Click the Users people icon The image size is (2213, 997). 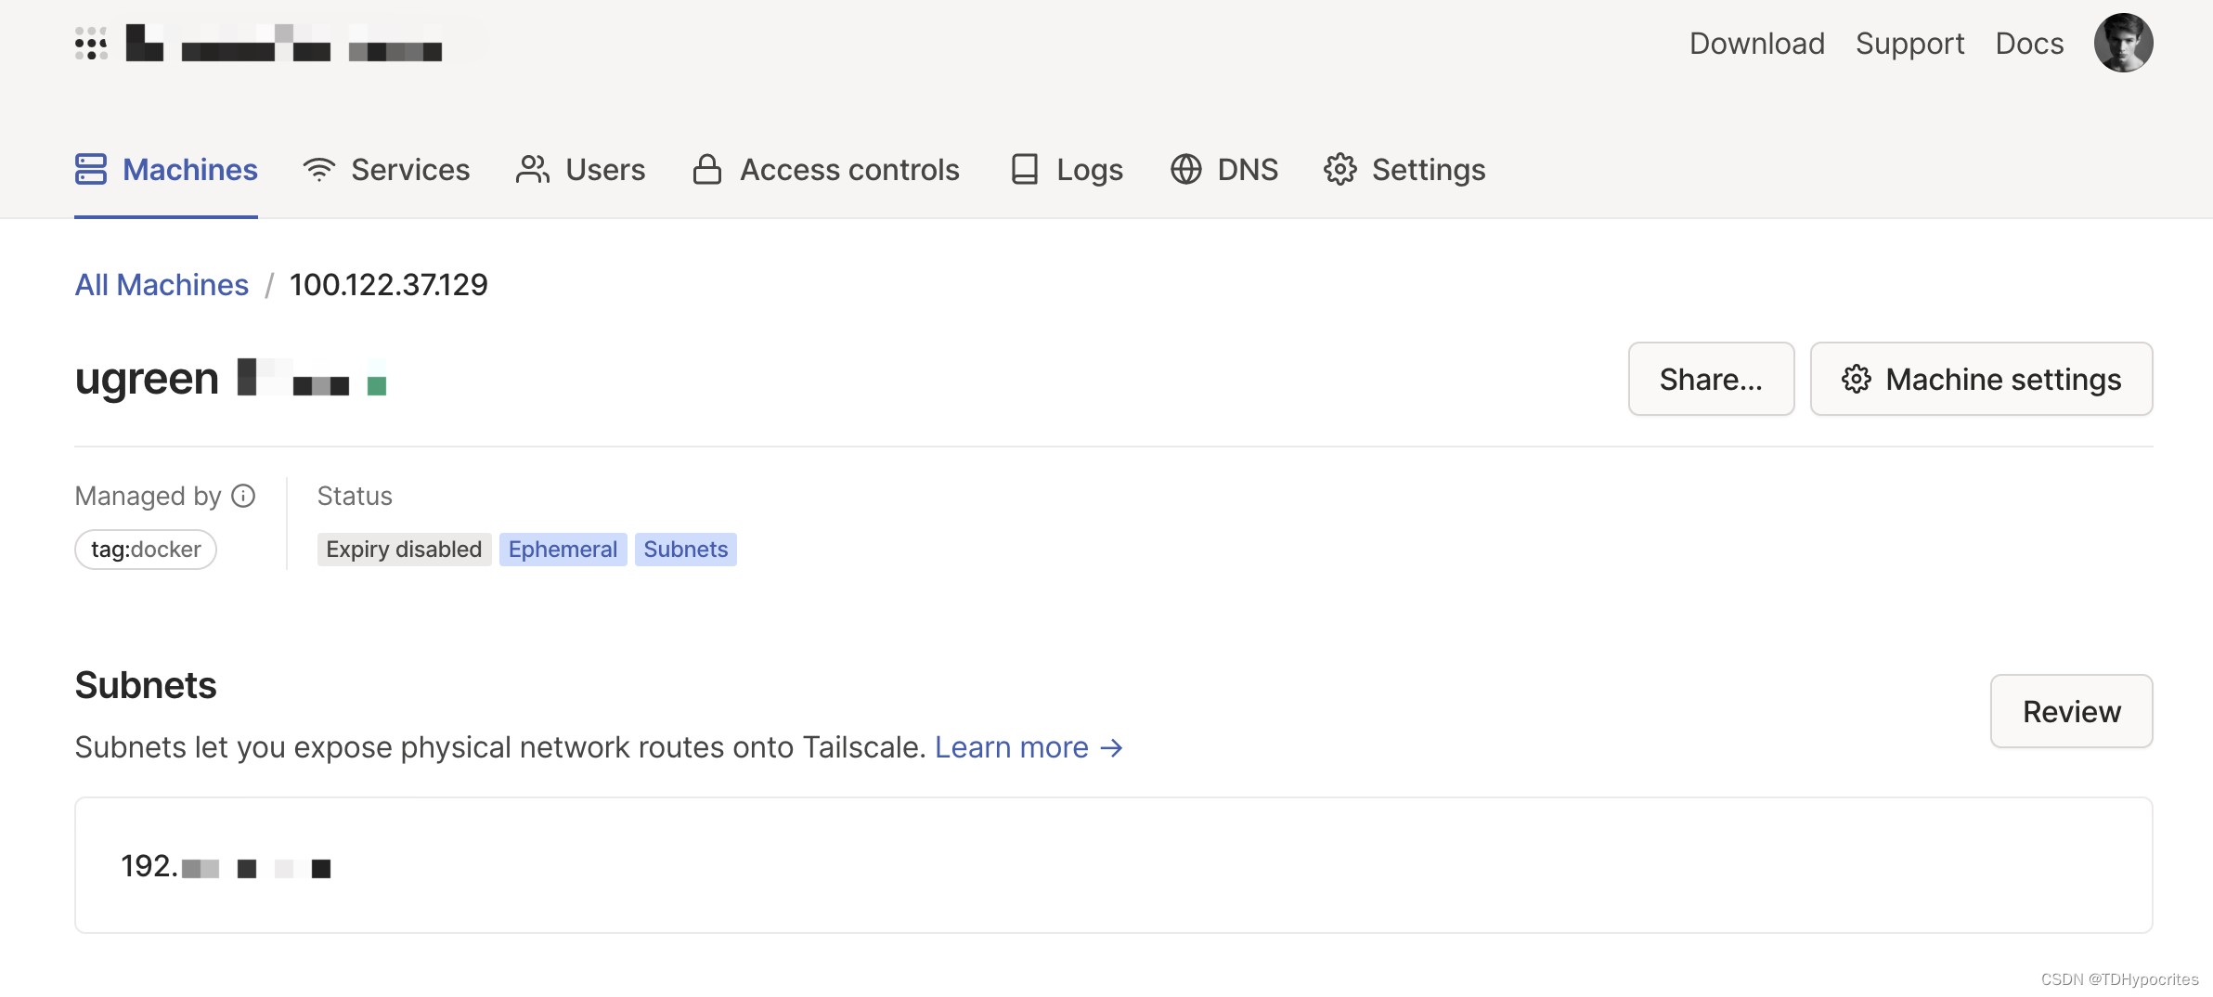tap(533, 169)
